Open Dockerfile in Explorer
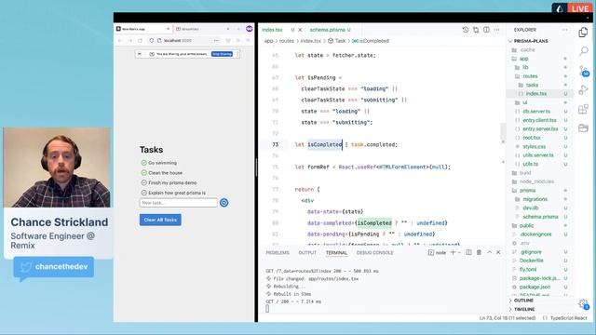This screenshot has width=596, height=335. [531, 261]
